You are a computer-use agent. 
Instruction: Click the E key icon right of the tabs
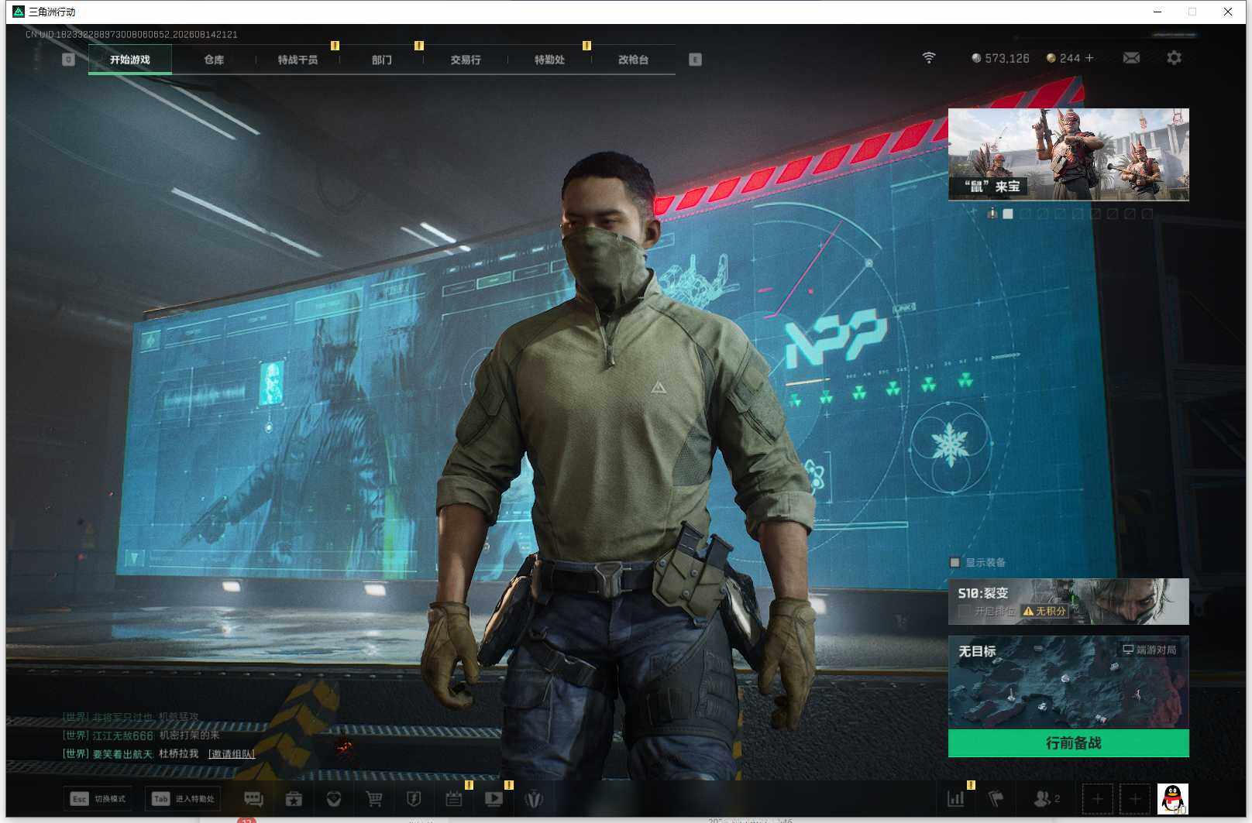695,60
